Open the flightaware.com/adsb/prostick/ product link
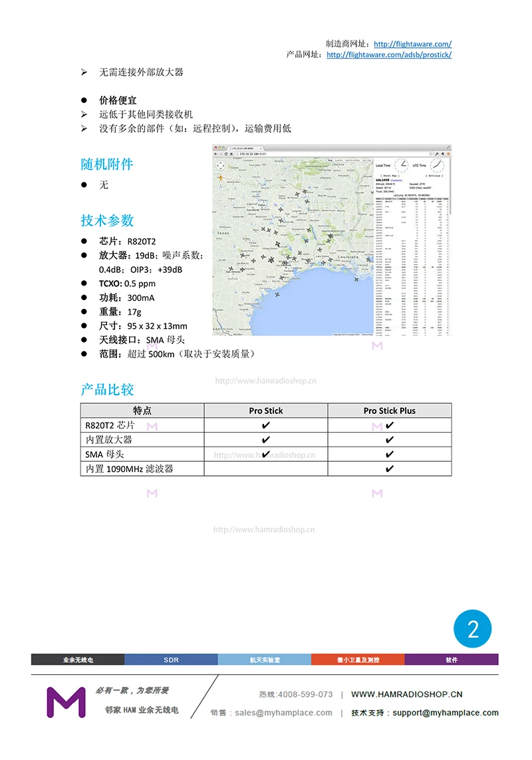 point(388,55)
